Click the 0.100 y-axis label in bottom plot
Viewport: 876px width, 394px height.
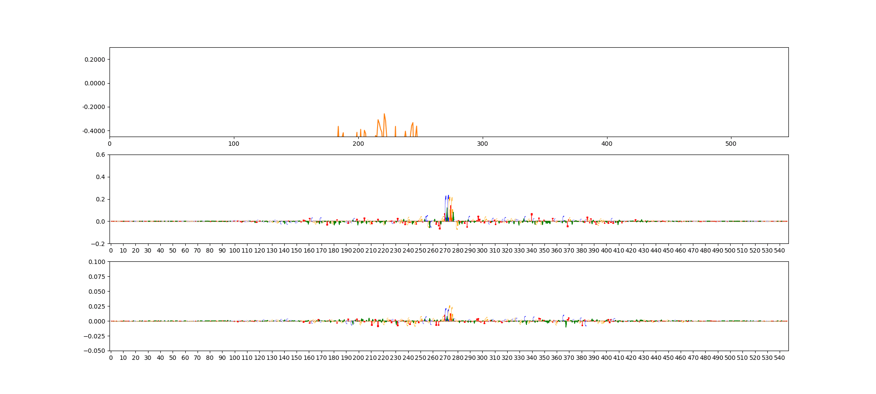[97, 262]
